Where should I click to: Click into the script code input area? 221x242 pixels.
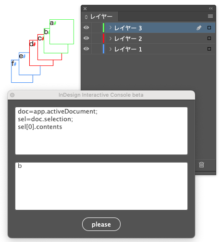[x=101, y=131]
